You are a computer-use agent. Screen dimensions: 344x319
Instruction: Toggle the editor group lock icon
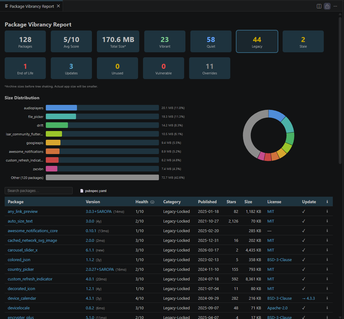click(327, 6)
